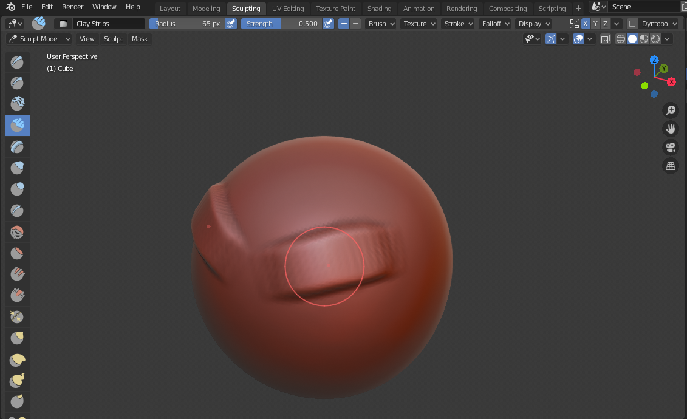
Task: Click the pan view hand icon
Action: pos(671,129)
